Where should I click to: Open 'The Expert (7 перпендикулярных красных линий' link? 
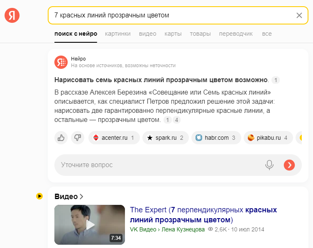[203, 215]
